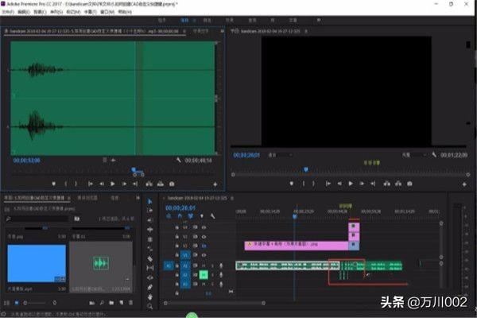
Task: Open the 文件(F) menu
Action: point(8,12)
